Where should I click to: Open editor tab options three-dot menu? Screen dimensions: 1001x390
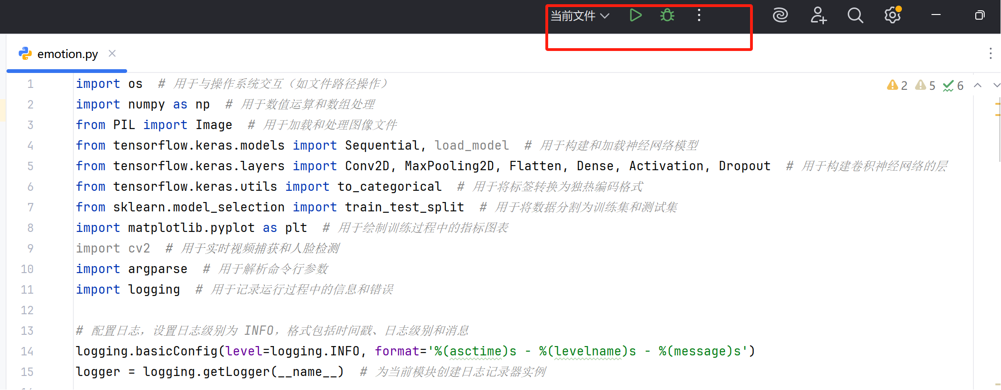coord(990,53)
